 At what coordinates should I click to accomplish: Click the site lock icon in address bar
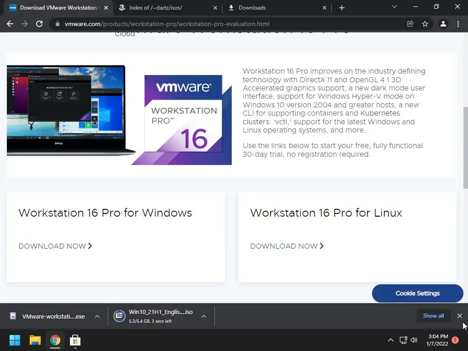[x=58, y=24]
